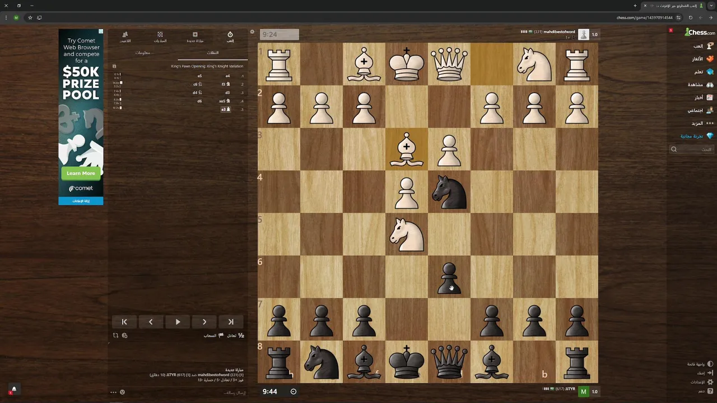The height and width of the screenshot is (403, 717).
Task: Toggle dark mode (واجهة قاتمة) in sidebar
Action: click(700, 364)
